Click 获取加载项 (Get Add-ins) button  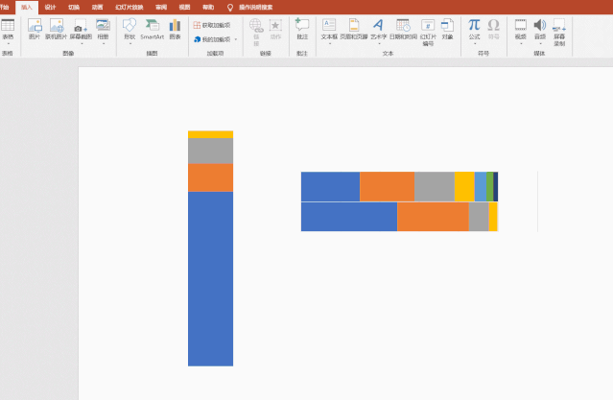click(x=212, y=25)
